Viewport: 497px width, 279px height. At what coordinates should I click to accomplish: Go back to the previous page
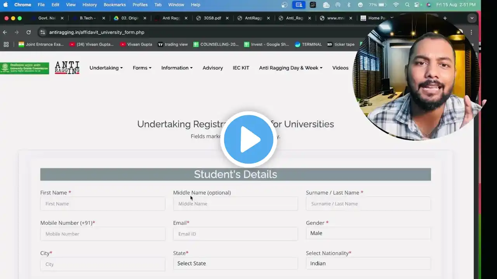(x=5, y=32)
